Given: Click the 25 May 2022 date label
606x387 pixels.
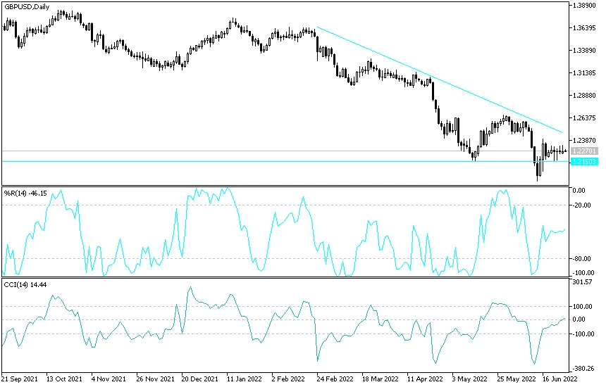Looking at the screenshot, I should tap(517, 379).
